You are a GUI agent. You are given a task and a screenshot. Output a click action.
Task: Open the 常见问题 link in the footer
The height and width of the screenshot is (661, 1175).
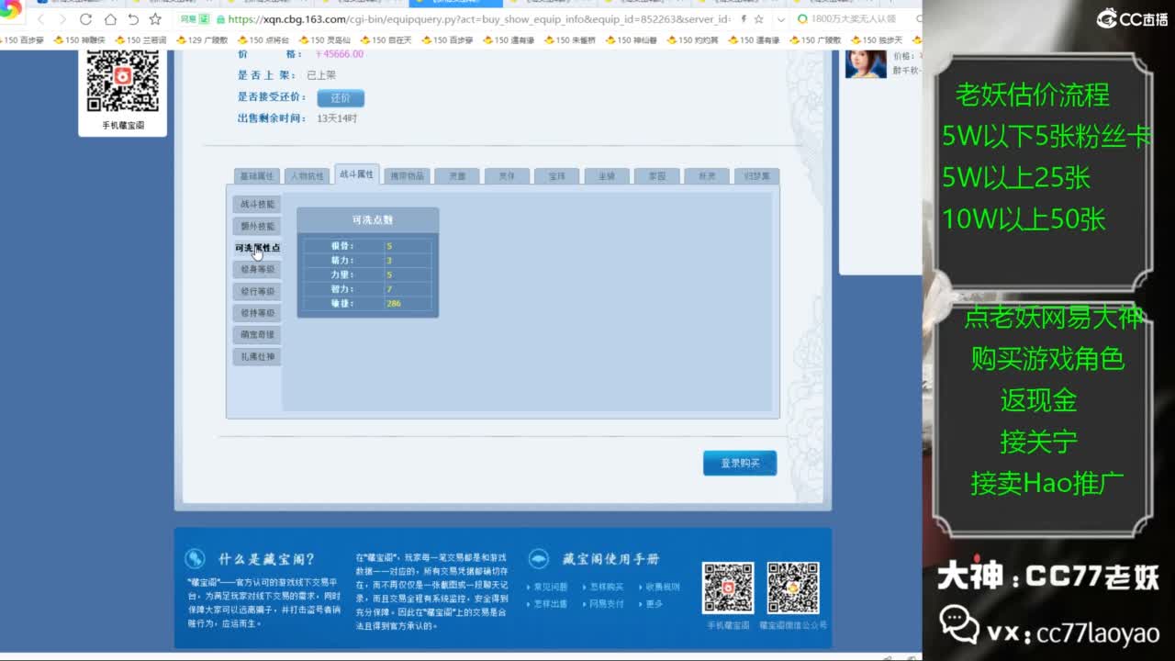tap(552, 587)
